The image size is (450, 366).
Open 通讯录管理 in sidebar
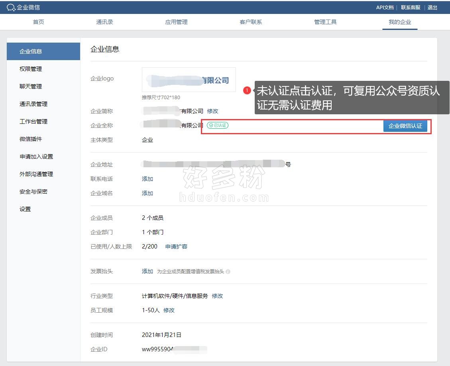click(x=43, y=104)
